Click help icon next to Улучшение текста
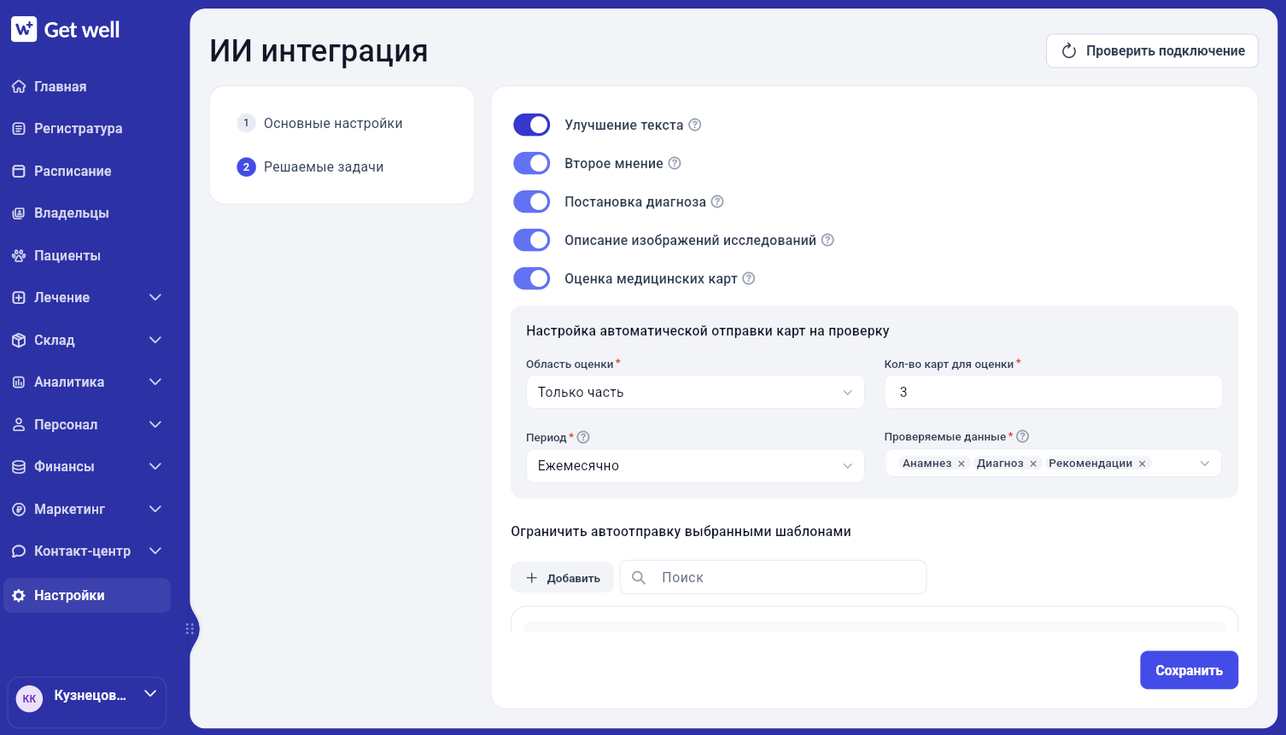 point(695,125)
